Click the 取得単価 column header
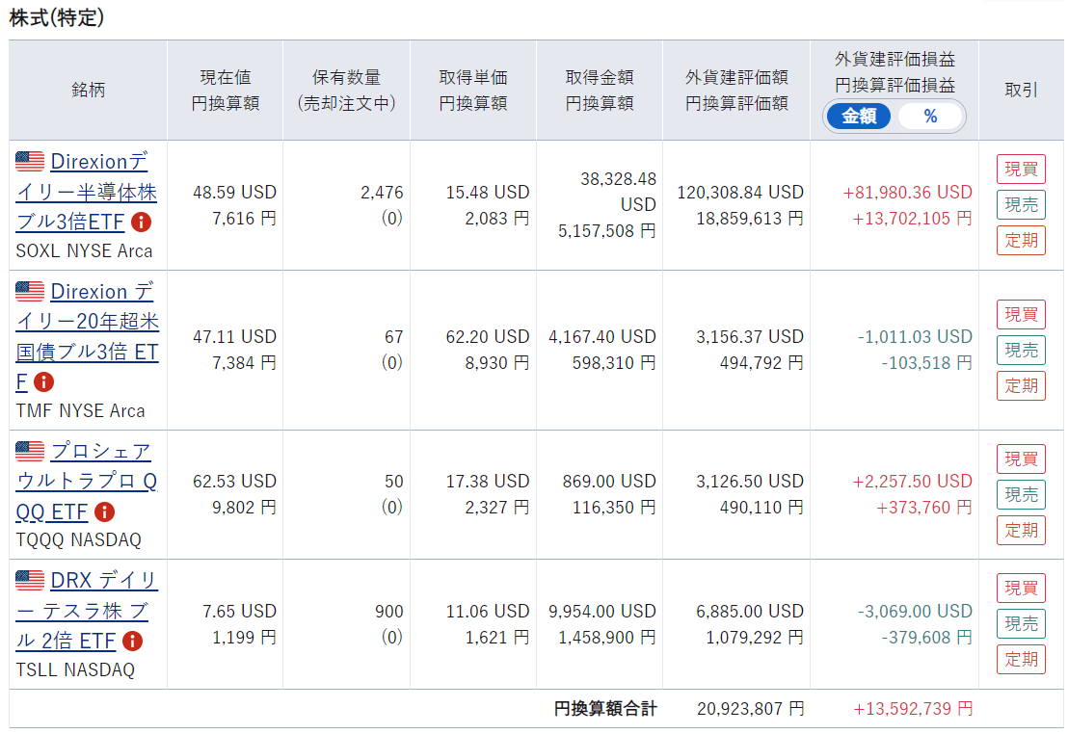 473,90
